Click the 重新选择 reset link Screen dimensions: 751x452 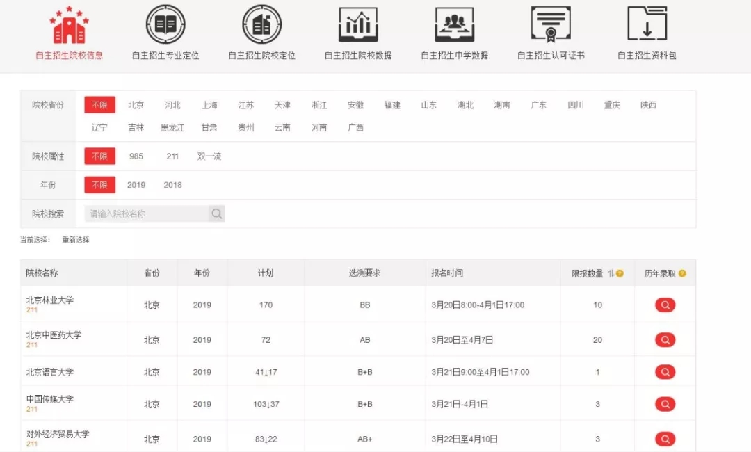coord(76,240)
